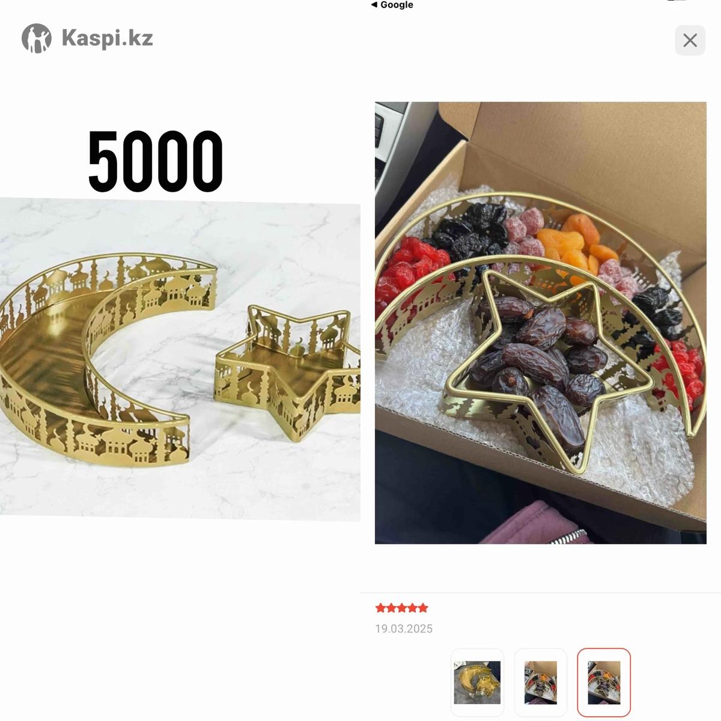Click the second red rating star
Screen dimensions: 721x721
[391, 608]
